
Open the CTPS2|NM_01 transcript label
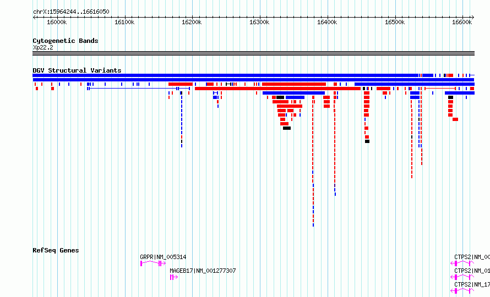472,271
